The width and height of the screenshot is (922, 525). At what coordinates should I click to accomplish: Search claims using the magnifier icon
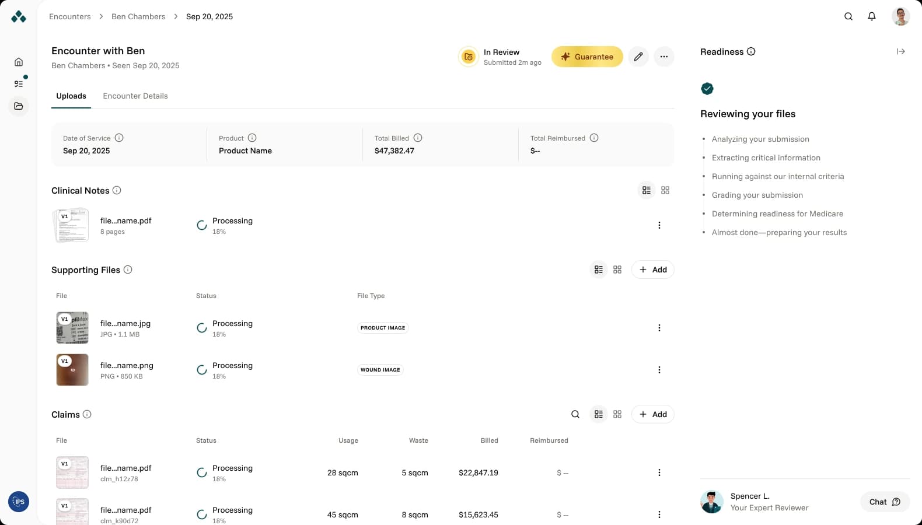(x=575, y=414)
